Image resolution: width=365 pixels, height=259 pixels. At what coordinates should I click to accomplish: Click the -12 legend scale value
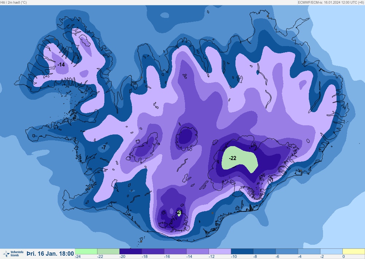click(x=212, y=256)
